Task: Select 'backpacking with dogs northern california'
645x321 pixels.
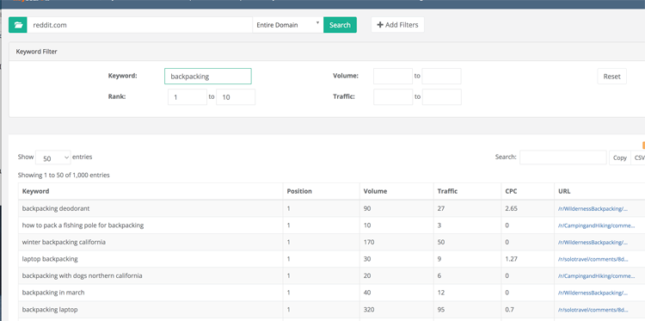Action: tap(83, 275)
